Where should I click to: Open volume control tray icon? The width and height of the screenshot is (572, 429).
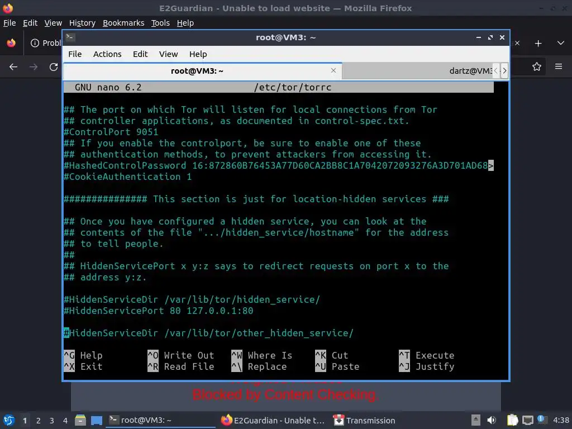pos(492,420)
